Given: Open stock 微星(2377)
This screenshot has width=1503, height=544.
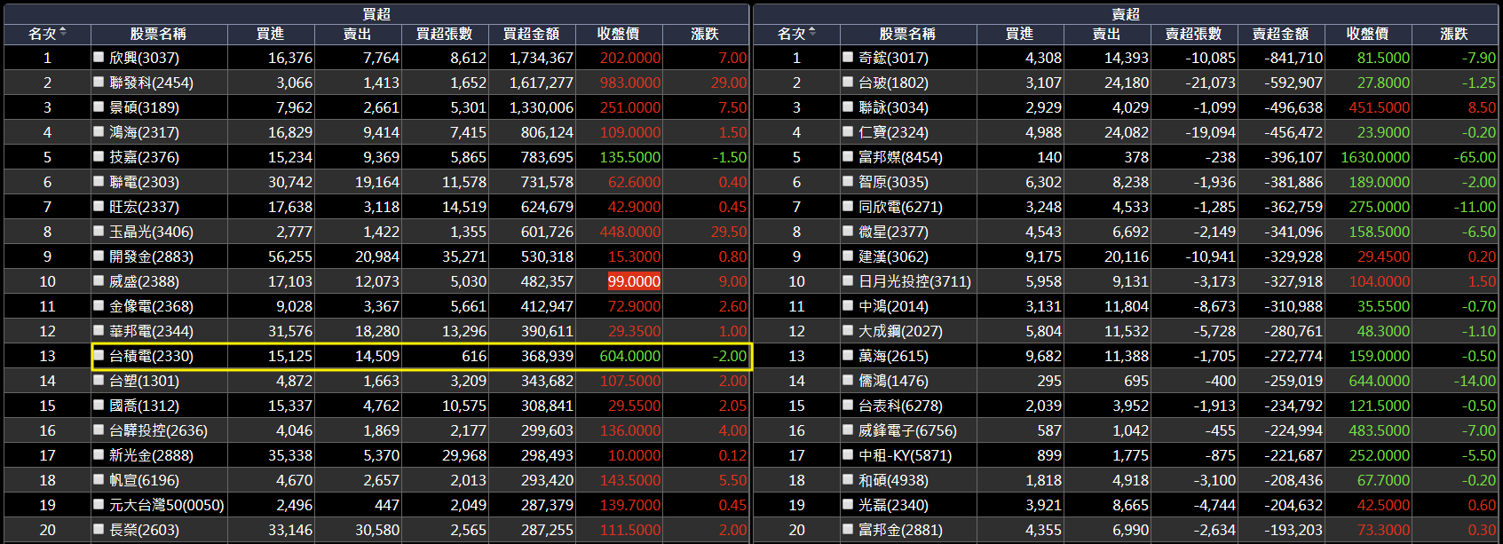Looking at the screenshot, I should (893, 232).
